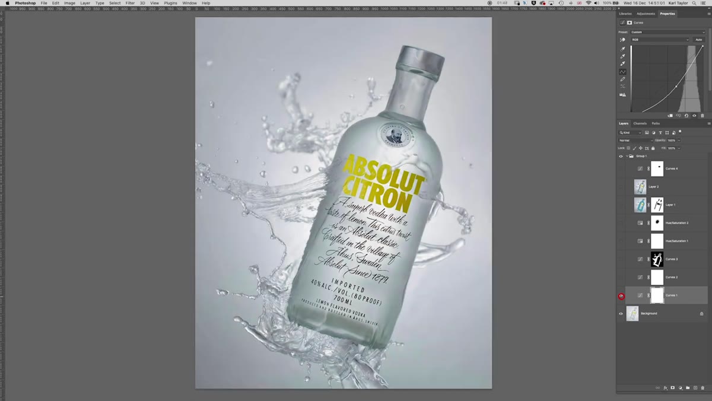
Task: Add a layer mask from Layers panel
Action: coord(673,387)
